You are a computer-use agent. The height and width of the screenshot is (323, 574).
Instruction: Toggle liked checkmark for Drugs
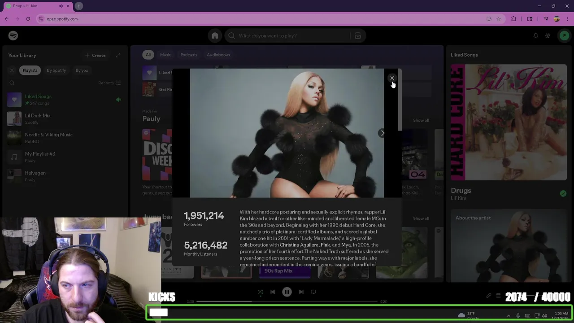(563, 193)
